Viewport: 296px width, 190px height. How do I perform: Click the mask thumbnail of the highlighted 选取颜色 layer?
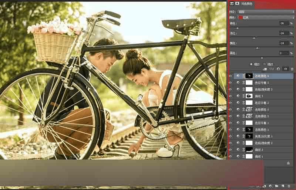coord(249,76)
